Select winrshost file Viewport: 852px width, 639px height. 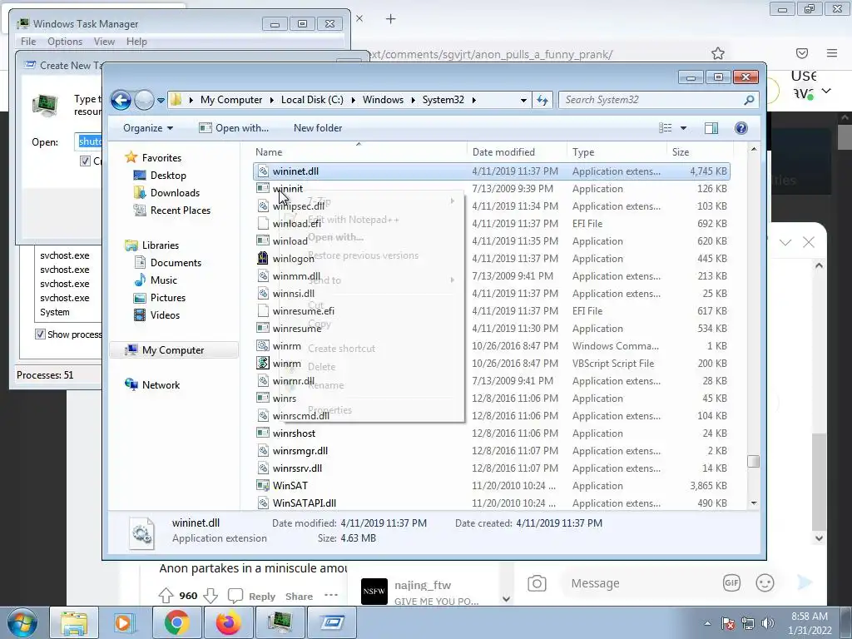(294, 433)
